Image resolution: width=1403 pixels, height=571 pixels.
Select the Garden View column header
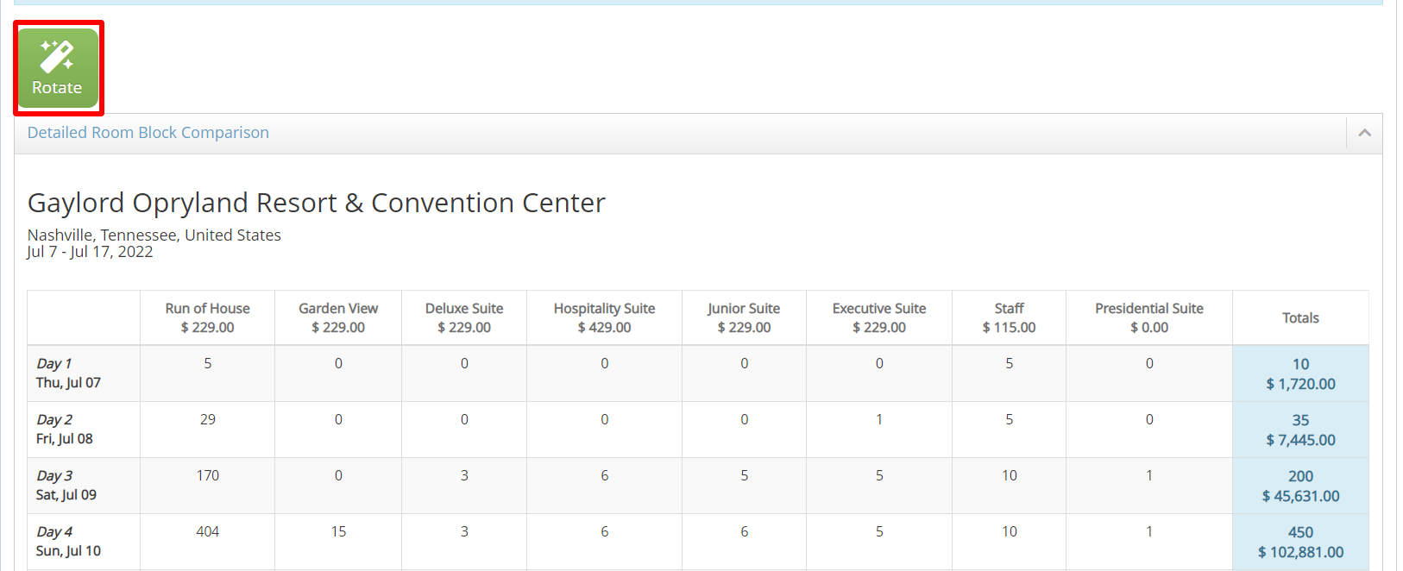[338, 317]
